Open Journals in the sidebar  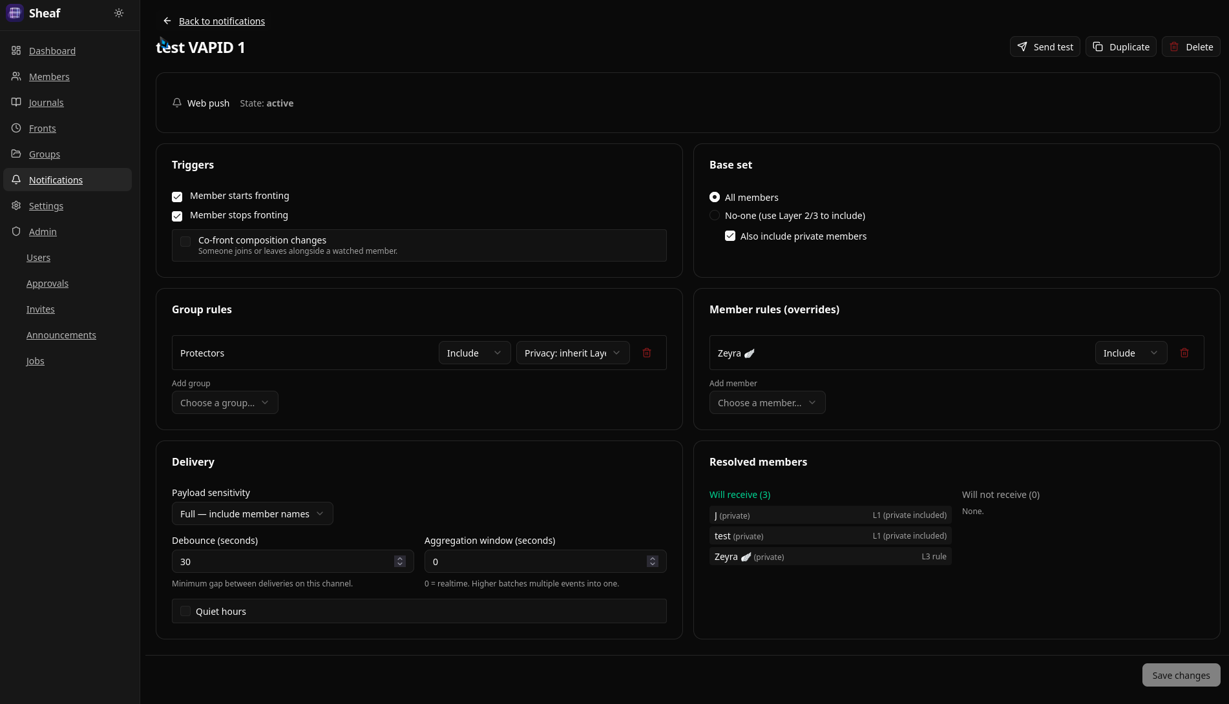[46, 102]
